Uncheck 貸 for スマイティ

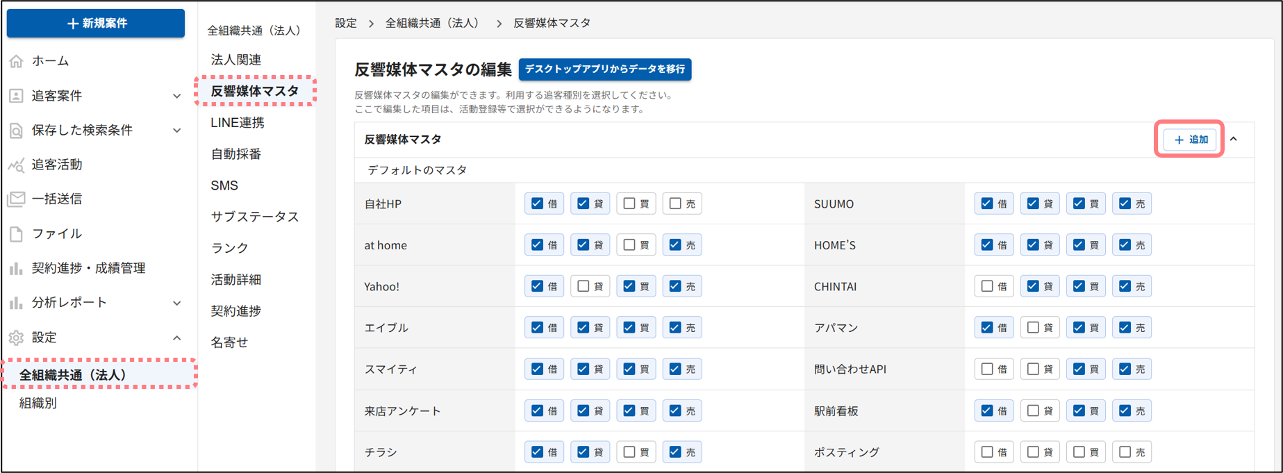583,369
